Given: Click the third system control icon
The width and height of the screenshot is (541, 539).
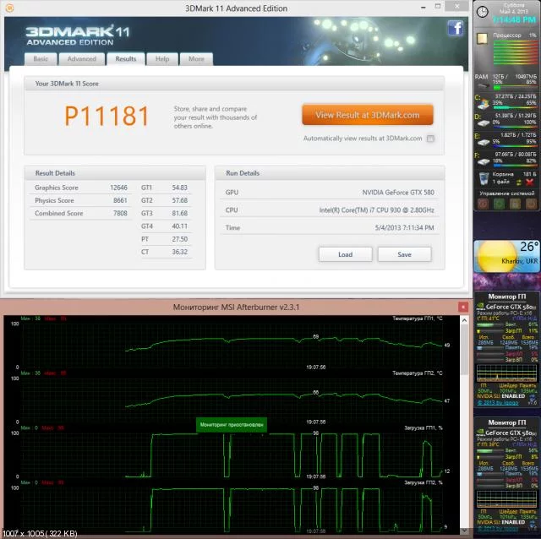Looking at the screenshot, I should 515,204.
